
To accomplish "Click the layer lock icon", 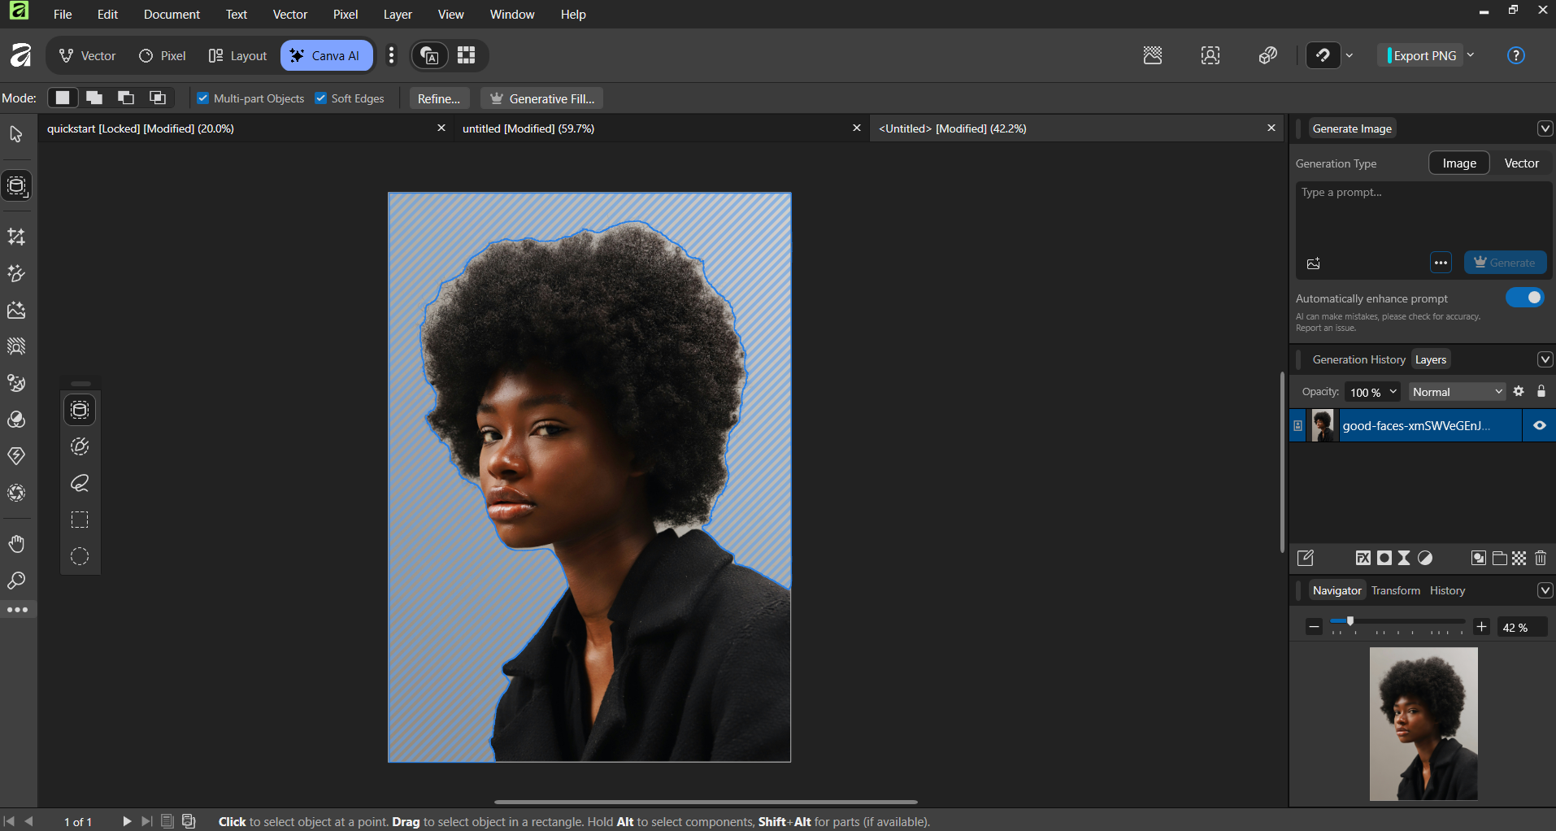I will 1541,392.
